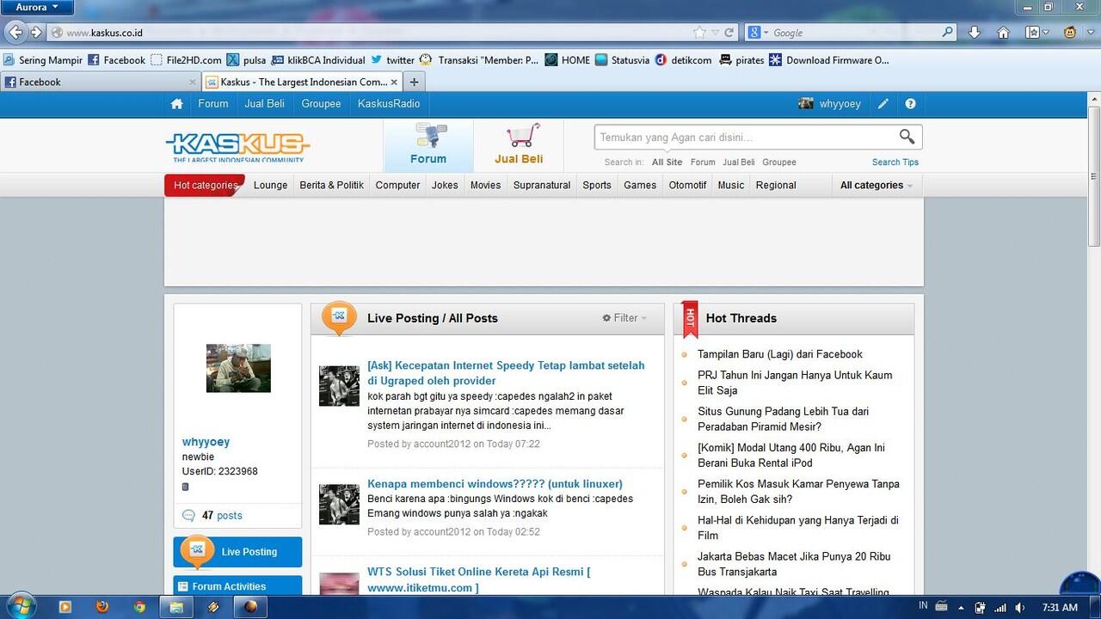Viewport: 1101px width, 619px height.
Task: Open klikBCA Individual bookmark
Action: (x=318, y=60)
